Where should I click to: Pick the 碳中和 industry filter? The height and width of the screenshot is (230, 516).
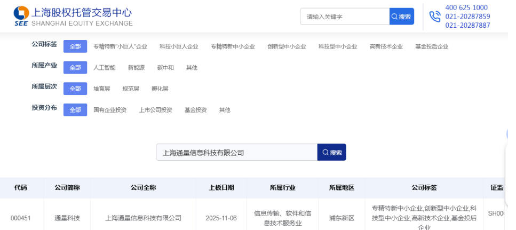tap(165, 68)
